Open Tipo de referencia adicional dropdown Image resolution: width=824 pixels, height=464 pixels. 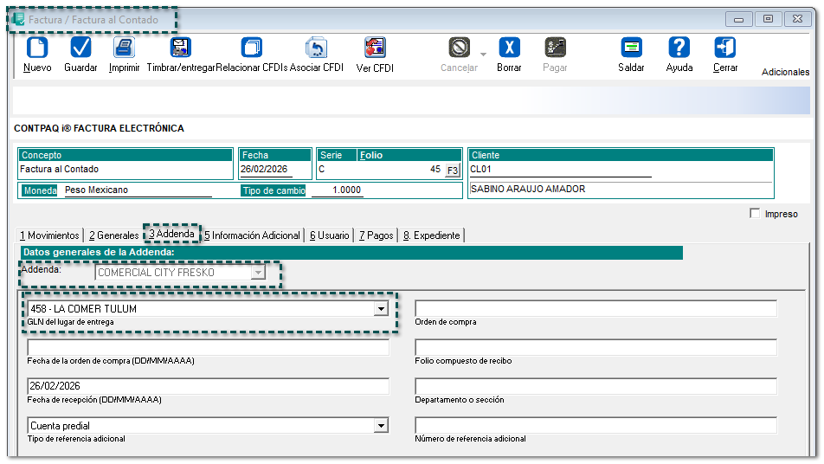(x=381, y=426)
